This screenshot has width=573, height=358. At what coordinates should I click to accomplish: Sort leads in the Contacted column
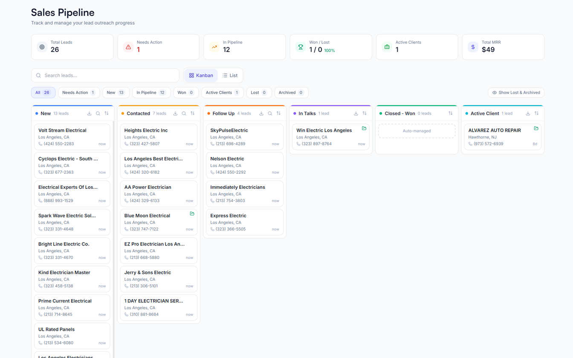click(x=193, y=113)
